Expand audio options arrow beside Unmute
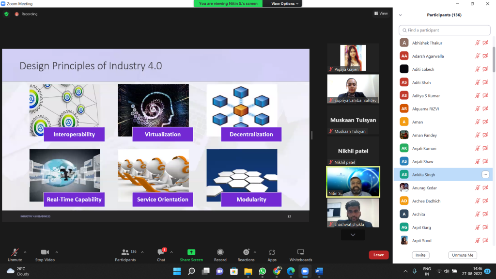This screenshot has height=279, width=496. (25, 252)
